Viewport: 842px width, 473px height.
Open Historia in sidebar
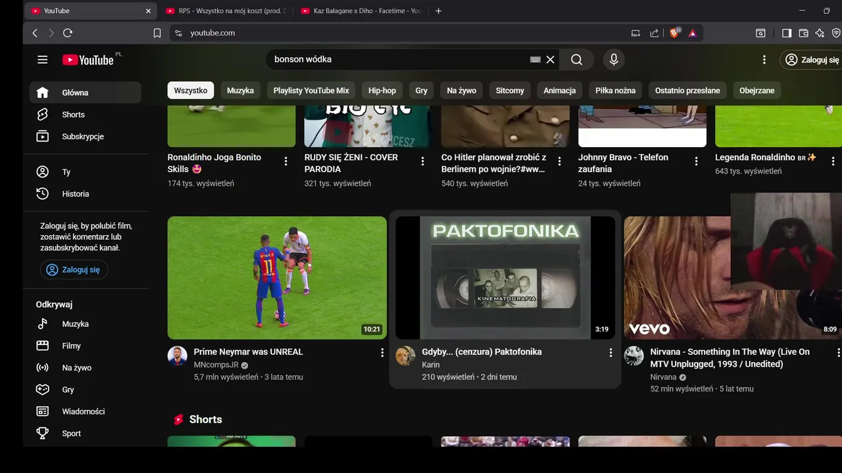tap(86, 194)
